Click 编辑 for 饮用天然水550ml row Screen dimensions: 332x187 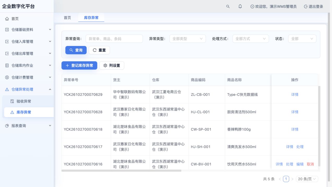(300, 164)
